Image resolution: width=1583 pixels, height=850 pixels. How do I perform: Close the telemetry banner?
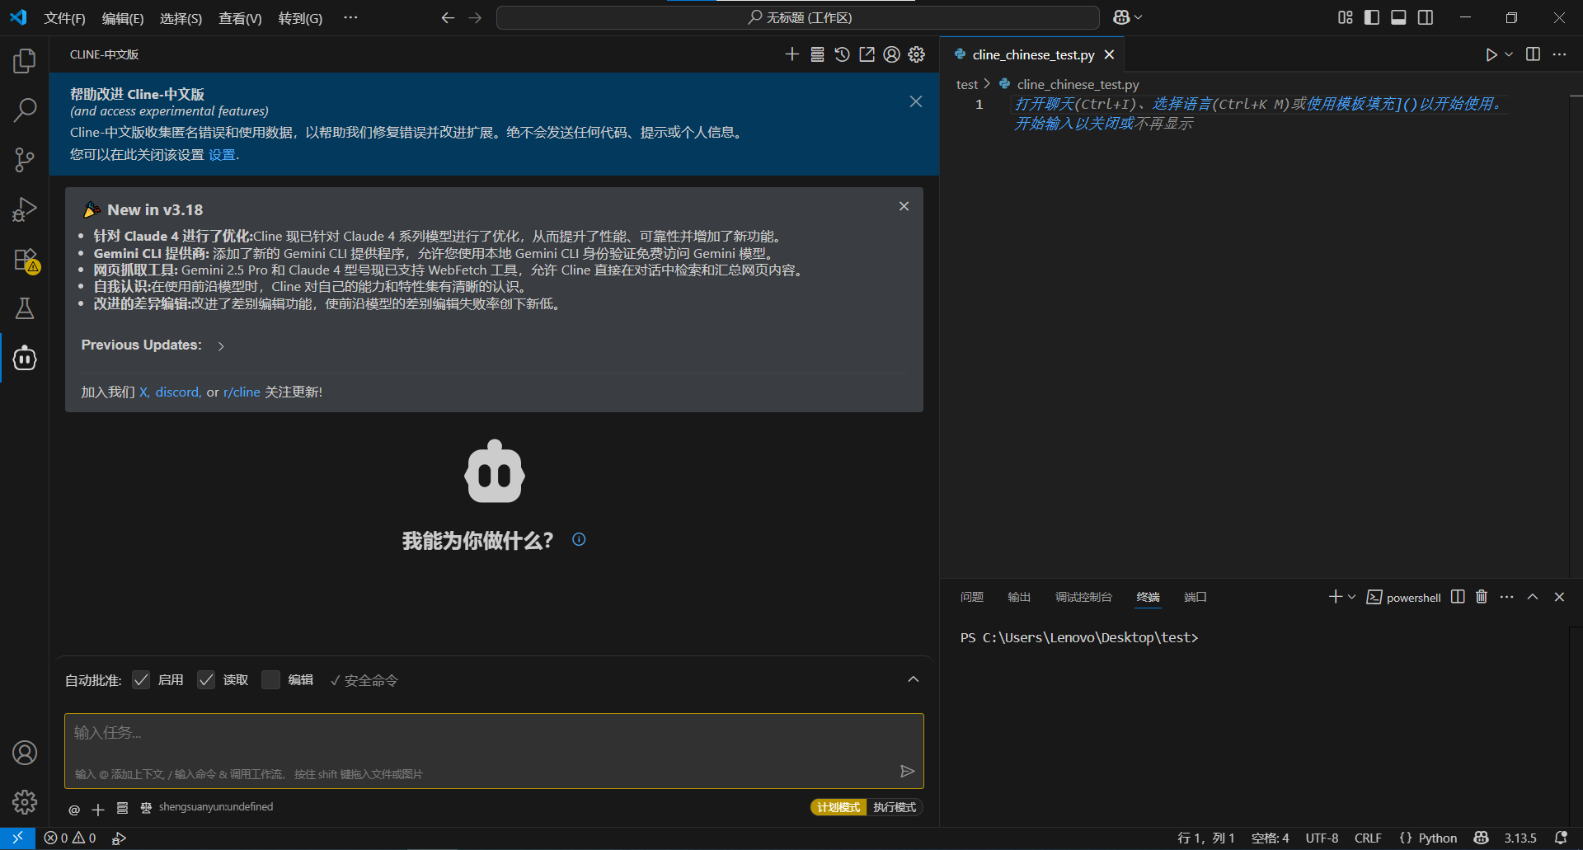pos(916,101)
